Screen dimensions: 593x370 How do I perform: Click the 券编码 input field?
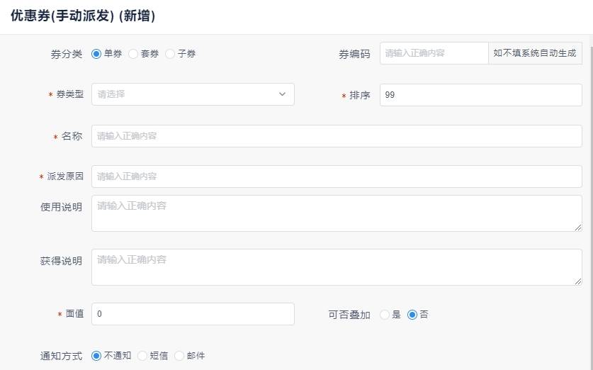(x=434, y=53)
